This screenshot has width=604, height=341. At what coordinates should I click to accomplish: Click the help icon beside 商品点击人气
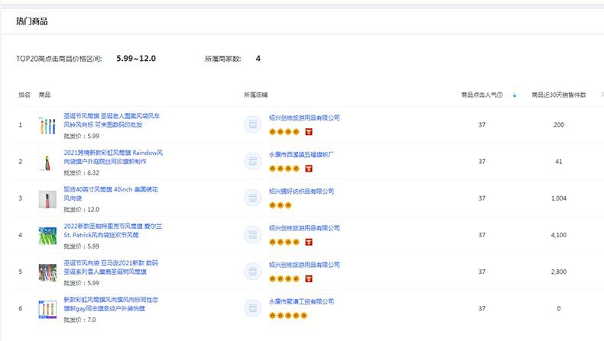click(500, 95)
